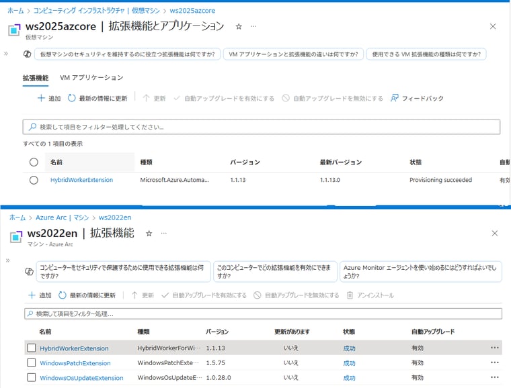Open ws2025azcore breadcrumb link

[x=192, y=11]
